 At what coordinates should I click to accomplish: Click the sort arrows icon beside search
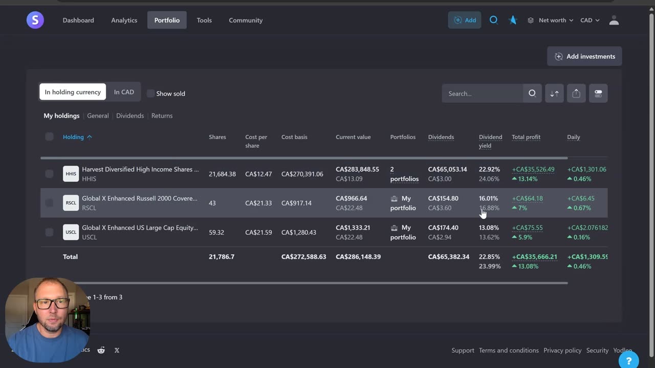tap(554, 94)
